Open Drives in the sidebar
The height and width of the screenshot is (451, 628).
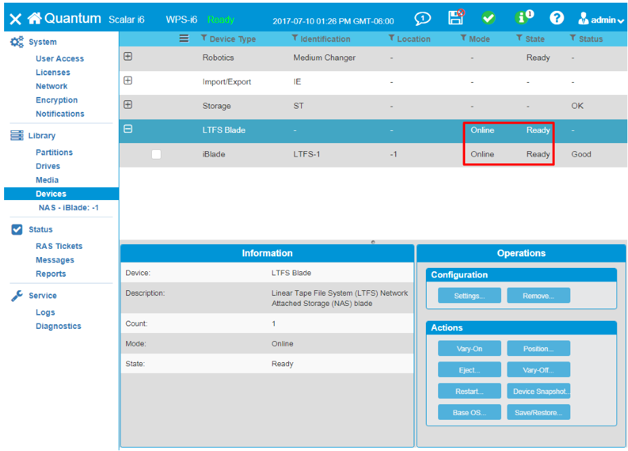point(47,166)
